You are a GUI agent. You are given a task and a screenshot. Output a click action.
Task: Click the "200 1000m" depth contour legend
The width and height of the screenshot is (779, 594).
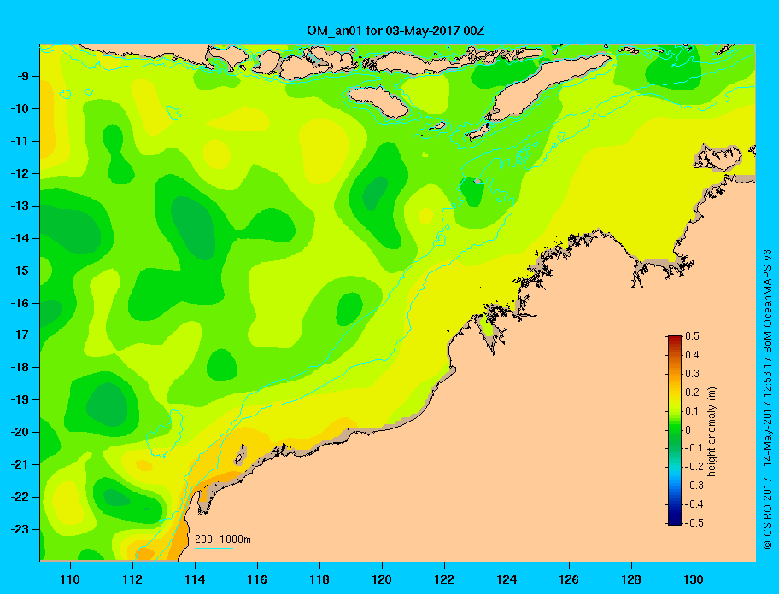pyautogui.click(x=223, y=539)
